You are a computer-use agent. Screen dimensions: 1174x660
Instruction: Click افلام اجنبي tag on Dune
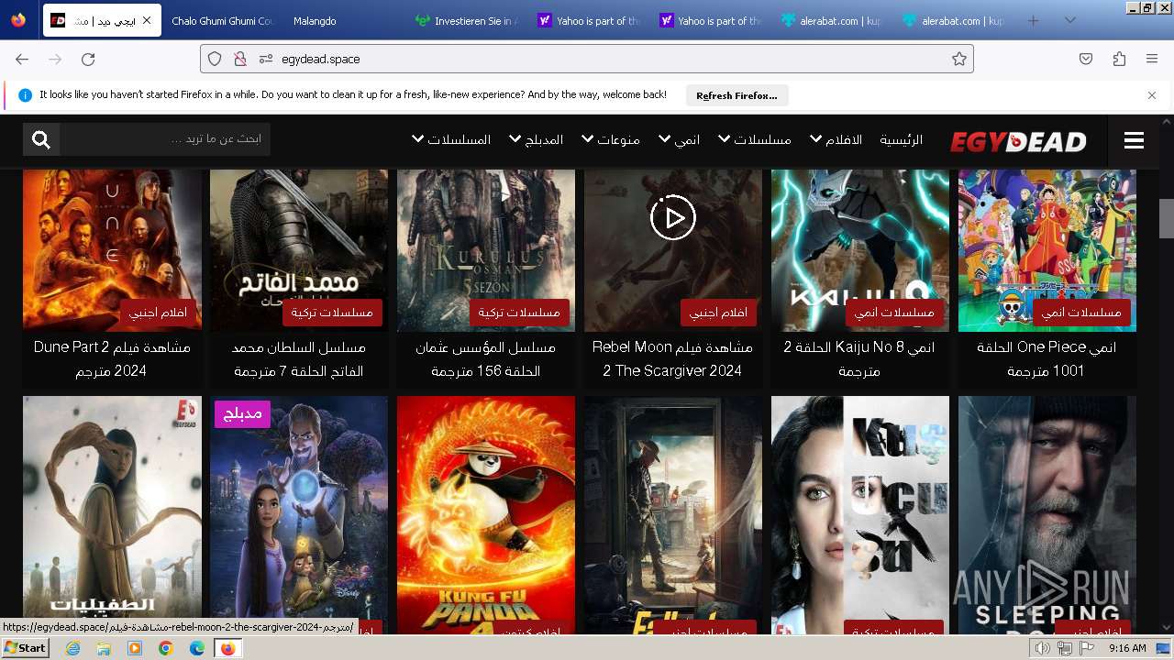tap(159, 313)
